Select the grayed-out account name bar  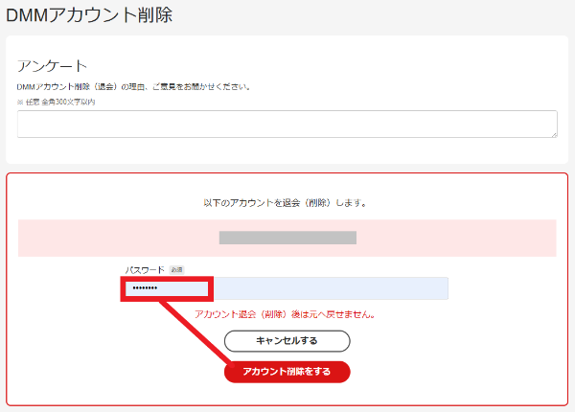(287, 238)
